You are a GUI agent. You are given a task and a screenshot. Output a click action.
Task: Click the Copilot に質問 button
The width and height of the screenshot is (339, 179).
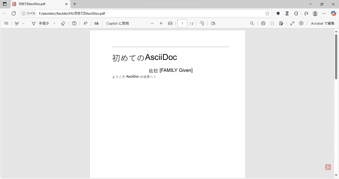[x=117, y=23]
